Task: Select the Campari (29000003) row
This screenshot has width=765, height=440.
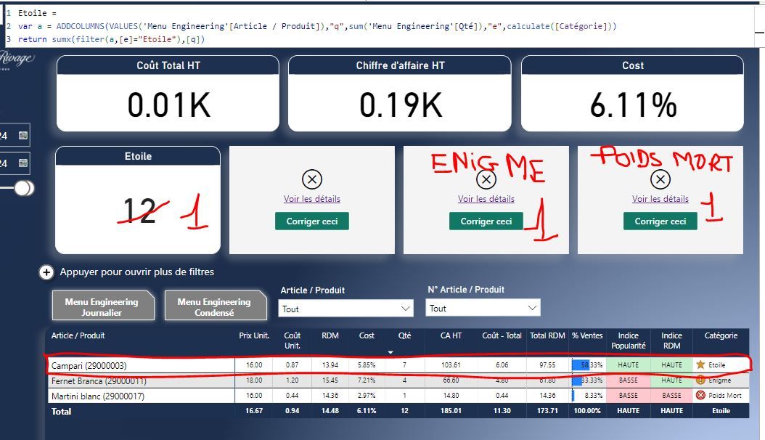Action: [398, 365]
